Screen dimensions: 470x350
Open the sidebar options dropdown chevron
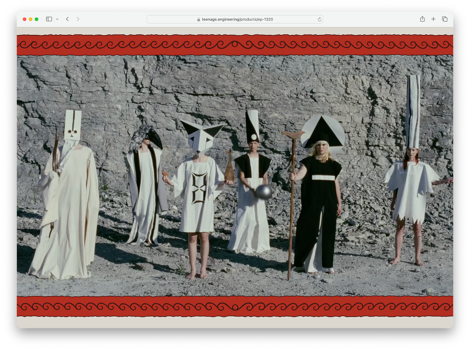tap(57, 19)
